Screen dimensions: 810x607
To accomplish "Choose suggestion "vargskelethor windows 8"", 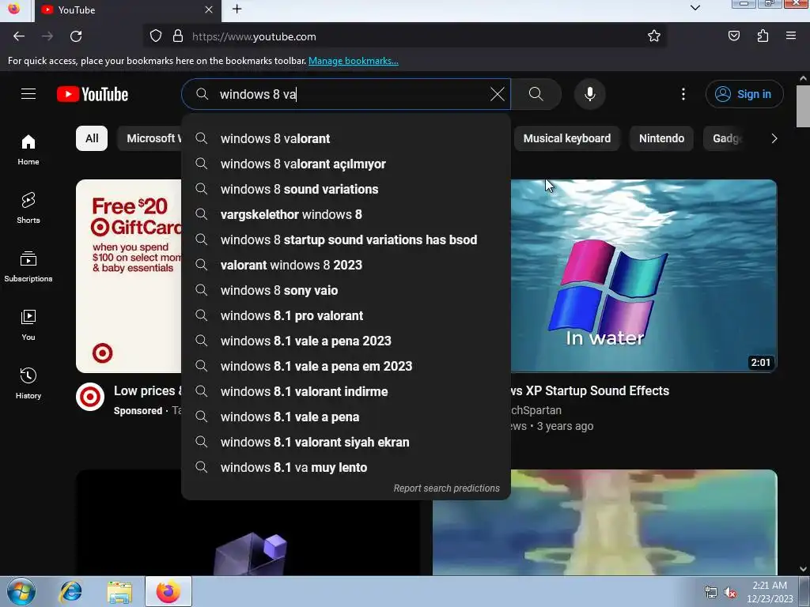I will (346, 214).
